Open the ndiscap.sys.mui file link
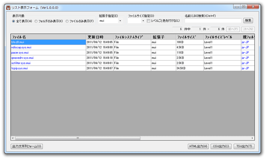Image resolution: width=266 pixels, height=159 pixels. point(21,47)
